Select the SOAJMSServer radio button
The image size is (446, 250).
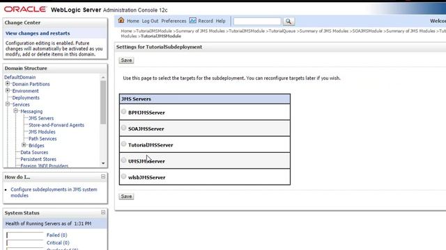pyautogui.click(x=123, y=128)
